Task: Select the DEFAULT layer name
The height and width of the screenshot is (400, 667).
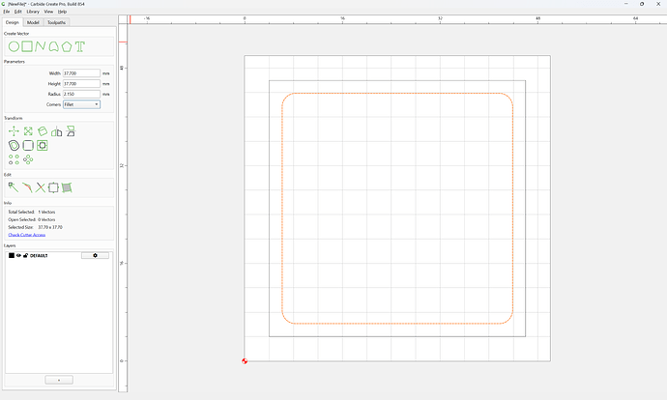Action: tap(39, 255)
